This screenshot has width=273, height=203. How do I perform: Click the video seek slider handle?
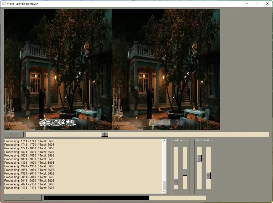click(x=105, y=134)
